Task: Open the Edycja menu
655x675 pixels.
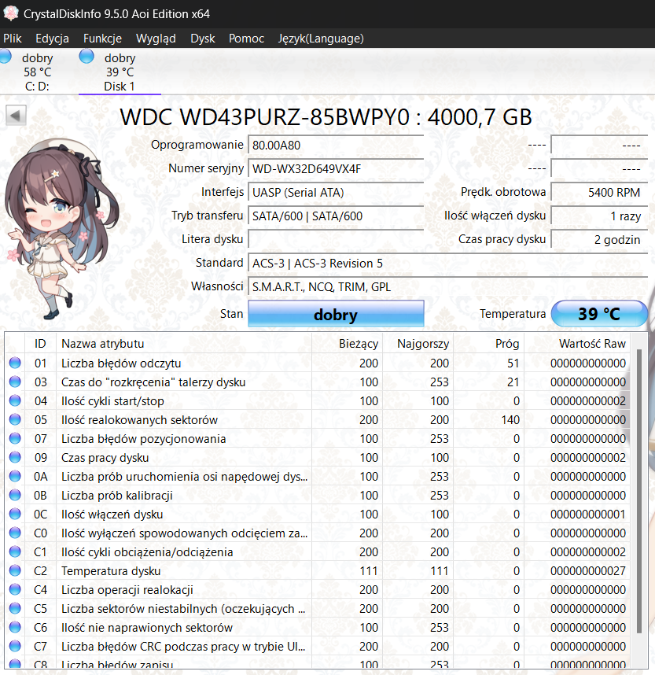Action: tap(52, 39)
